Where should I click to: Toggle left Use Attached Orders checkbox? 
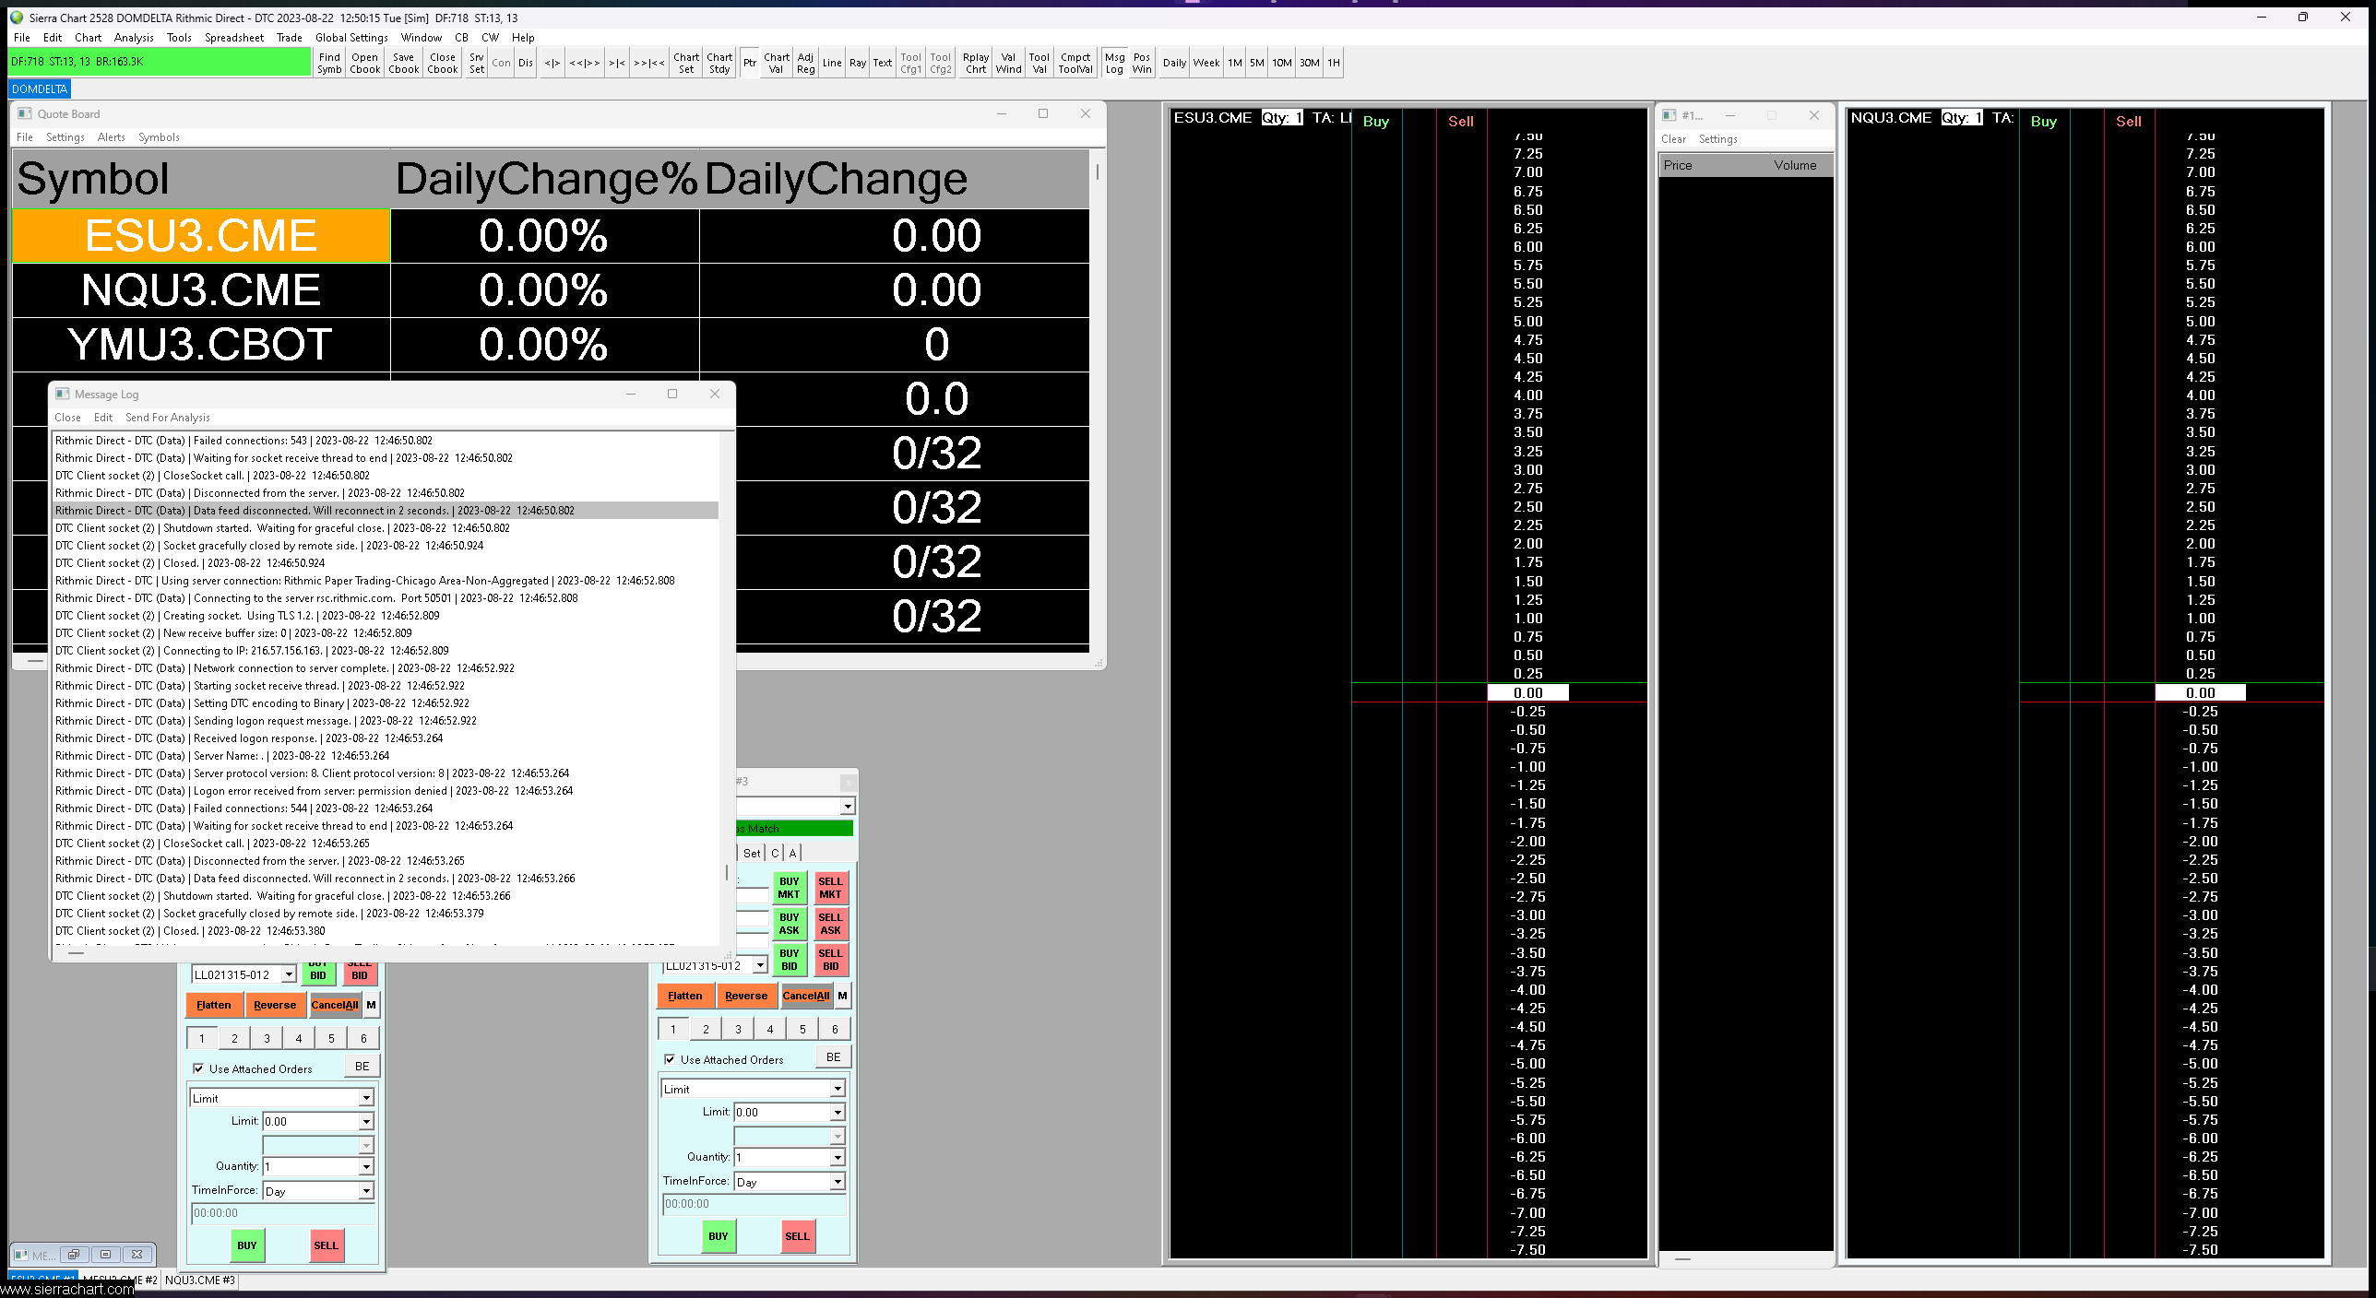click(x=198, y=1068)
